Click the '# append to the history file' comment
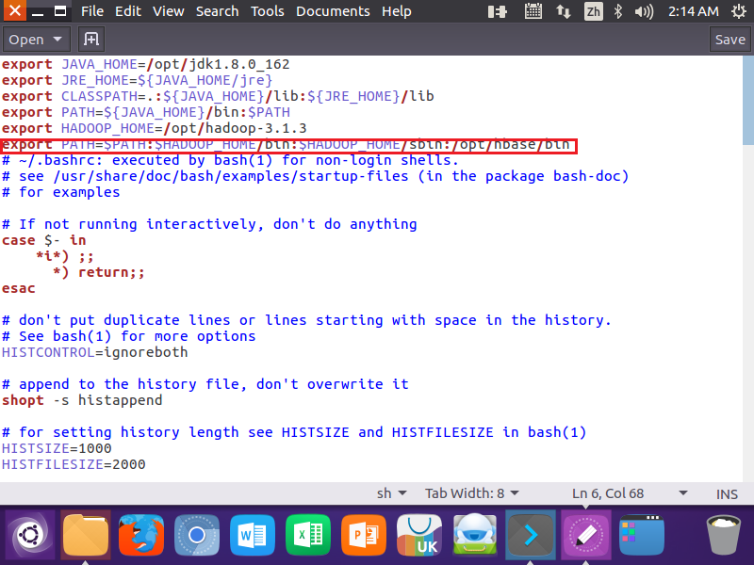This screenshot has width=754, height=565. click(x=205, y=384)
